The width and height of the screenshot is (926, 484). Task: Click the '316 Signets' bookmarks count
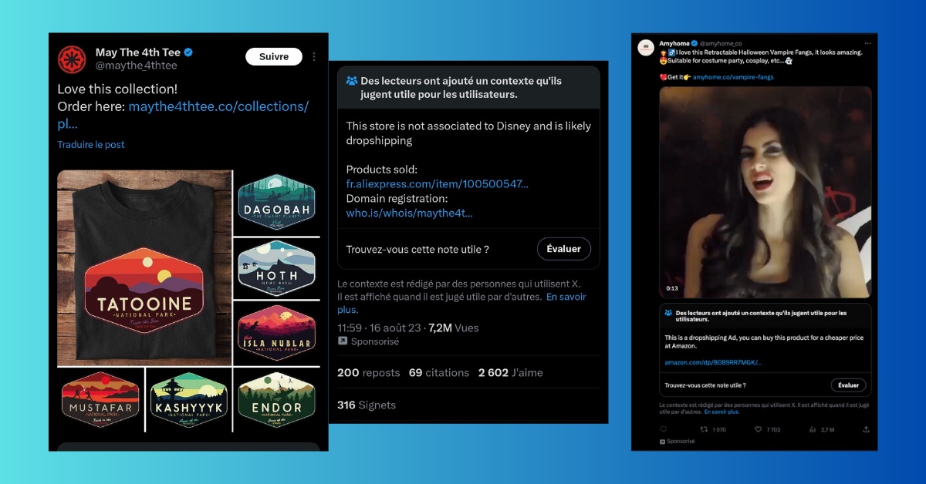click(x=367, y=405)
